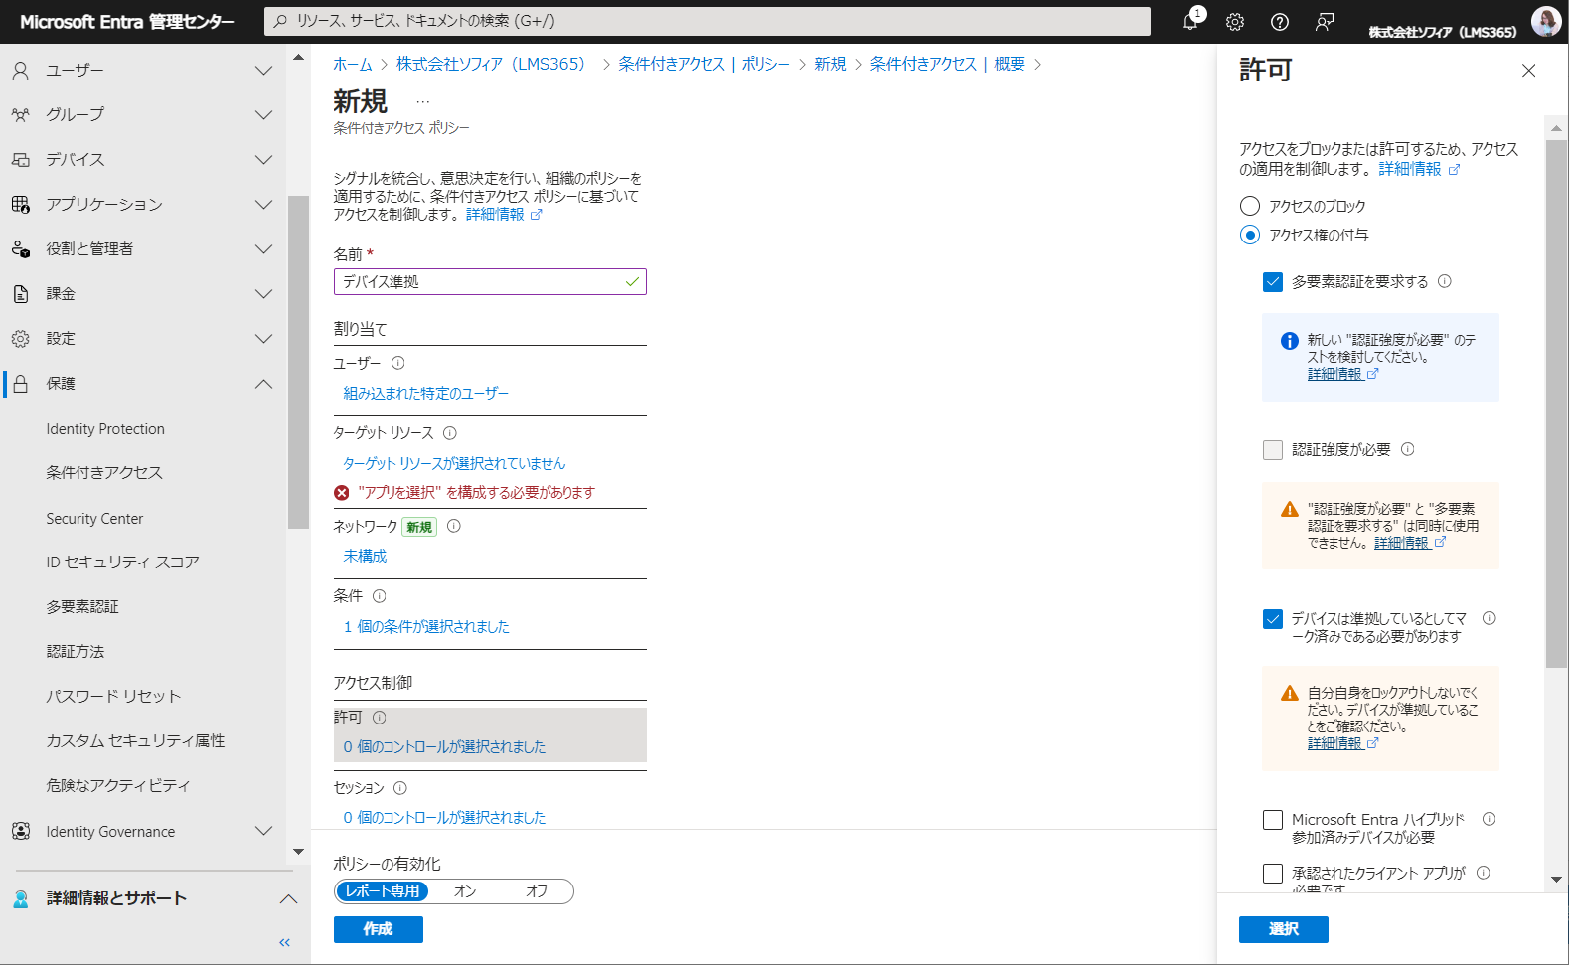Click the 作成 button
The width and height of the screenshot is (1569, 965).
tap(379, 929)
